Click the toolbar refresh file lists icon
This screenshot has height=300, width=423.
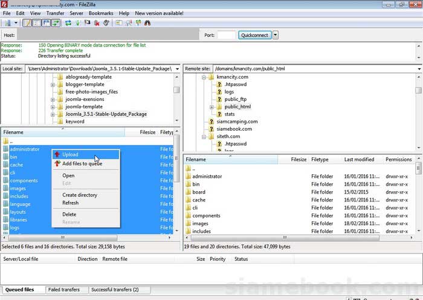[x=68, y=23]
